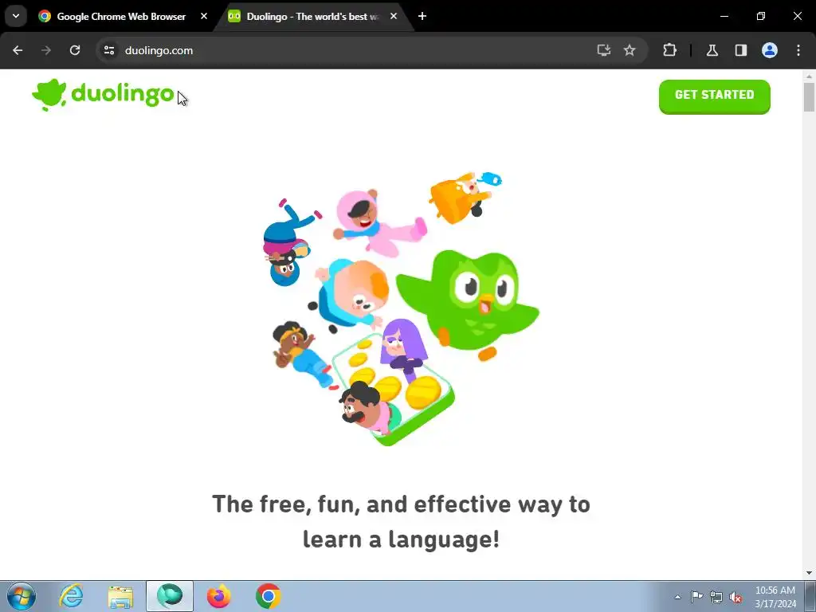
Task: Select the Duolingo tab
Action: 312,17
